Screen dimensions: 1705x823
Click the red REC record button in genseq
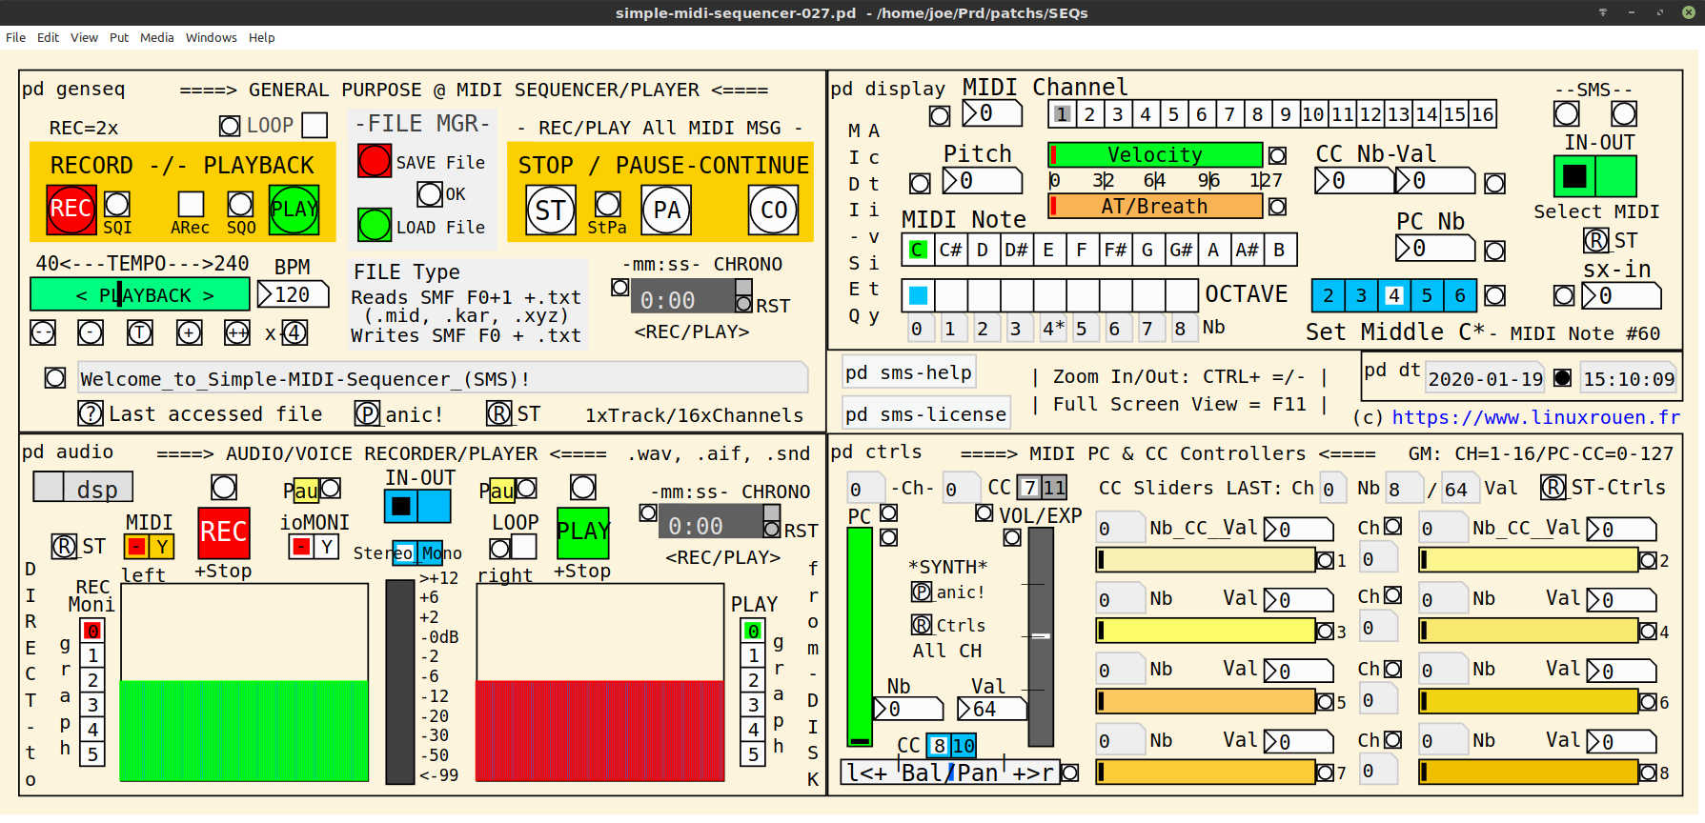[71, 210]
